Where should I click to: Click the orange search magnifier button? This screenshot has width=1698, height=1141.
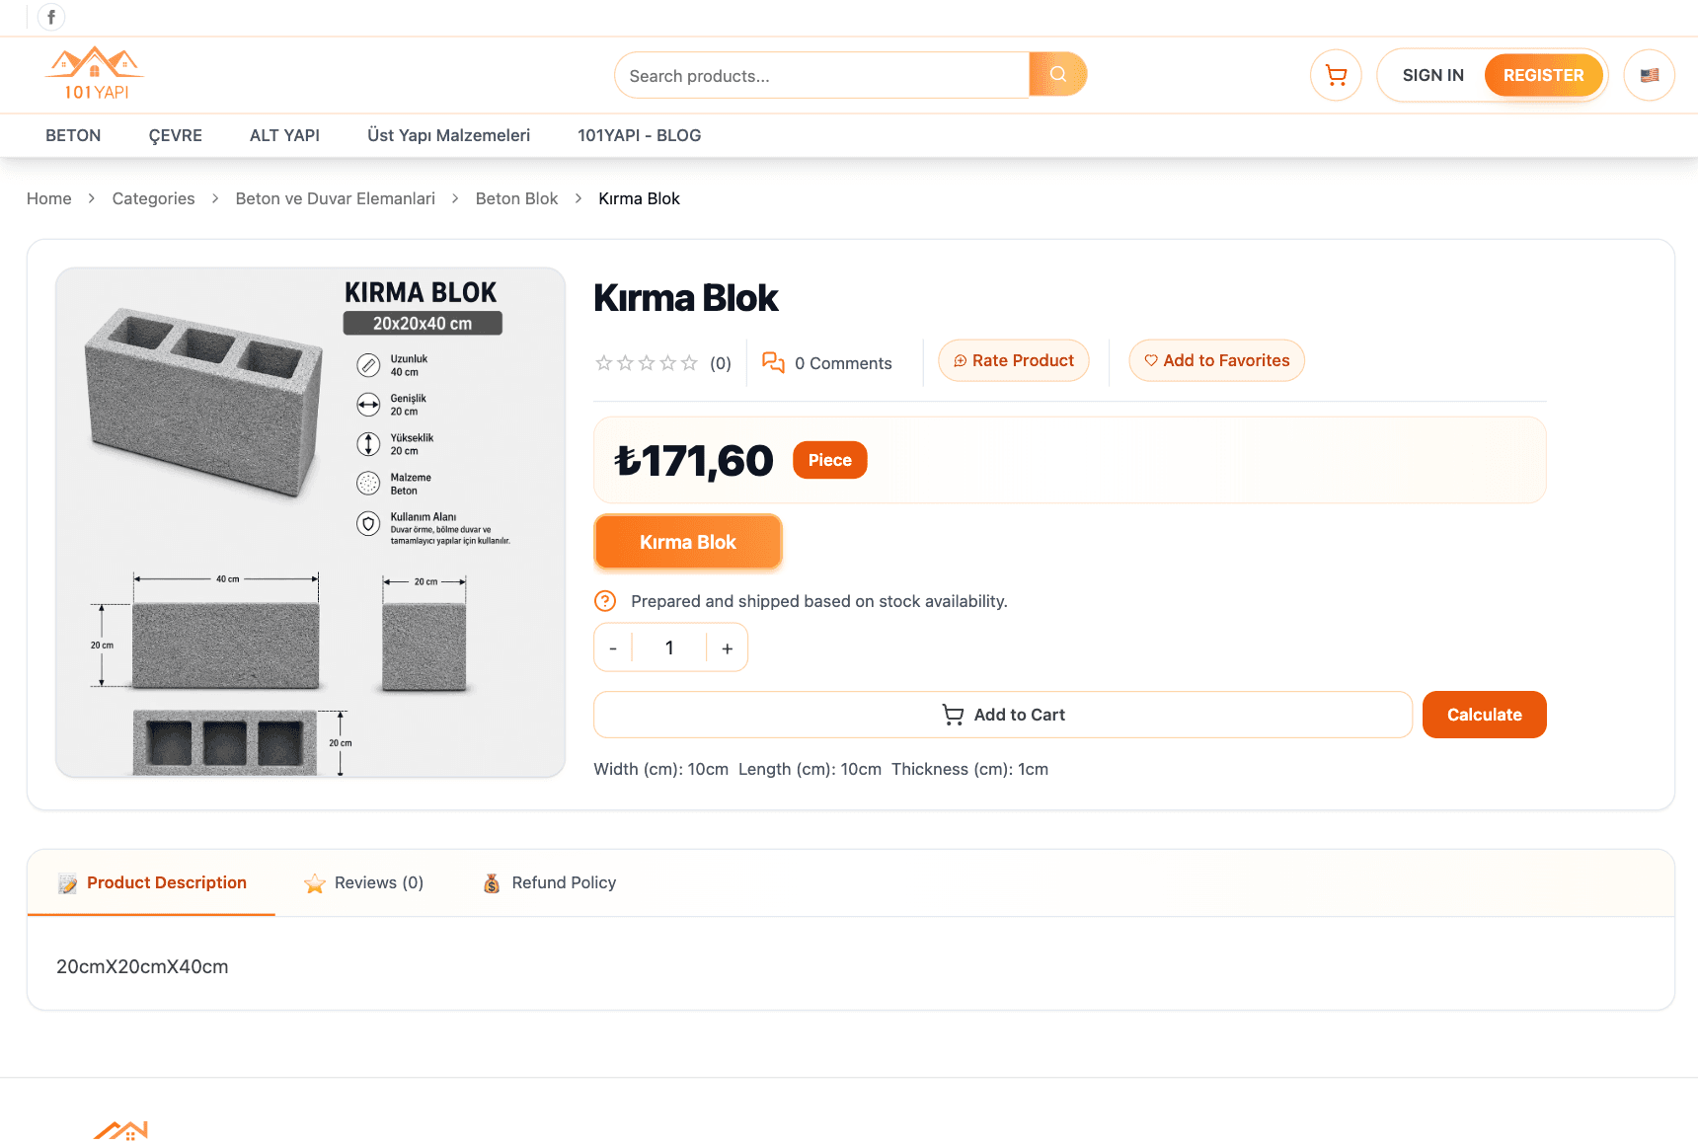pos(1057,75)
